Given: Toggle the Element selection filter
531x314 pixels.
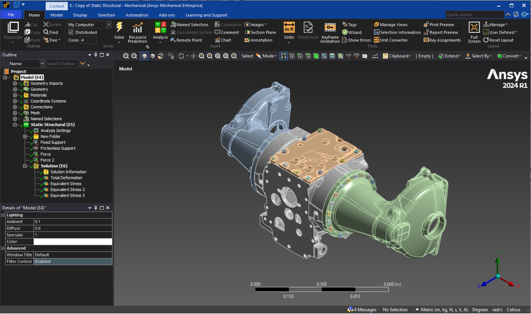Looking at the screenshot, I should [341, 56].
